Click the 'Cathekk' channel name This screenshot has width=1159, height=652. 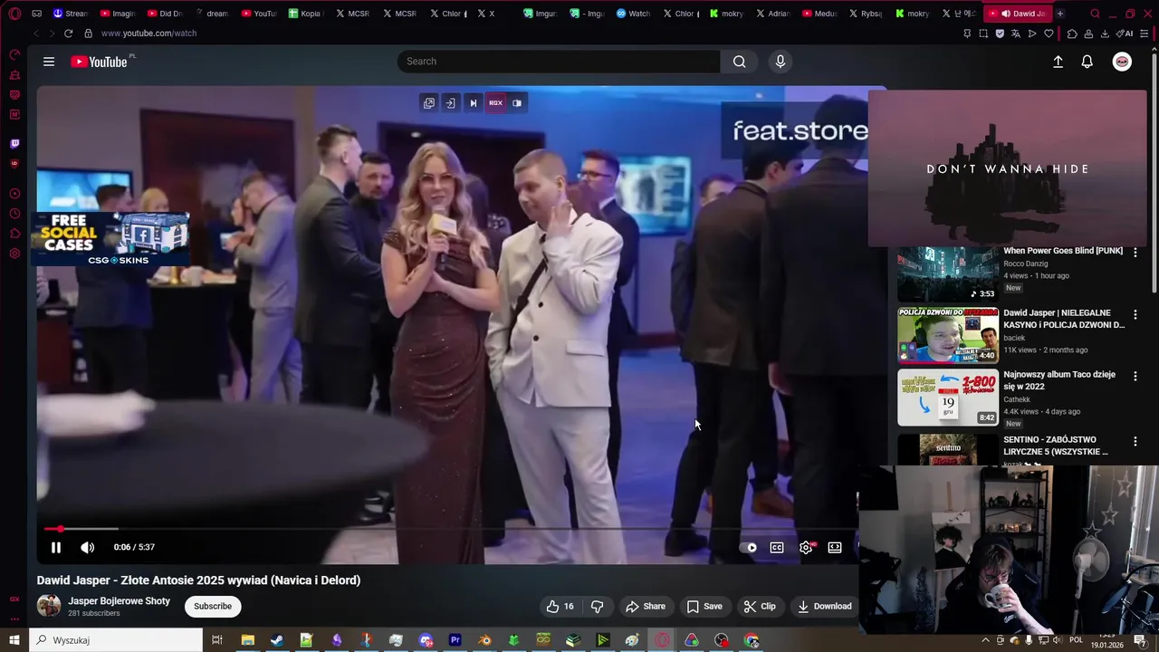[x=1018, y=399]
